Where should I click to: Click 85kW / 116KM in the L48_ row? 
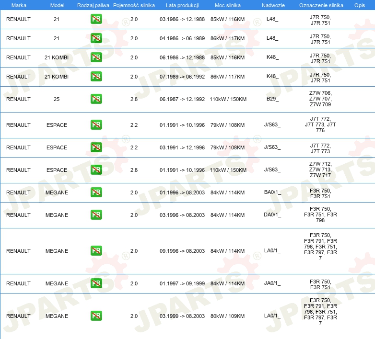pos(227,19)
